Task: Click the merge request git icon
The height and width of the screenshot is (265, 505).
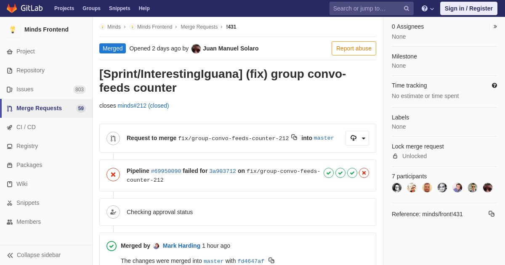Action: (x=113, y=138)
